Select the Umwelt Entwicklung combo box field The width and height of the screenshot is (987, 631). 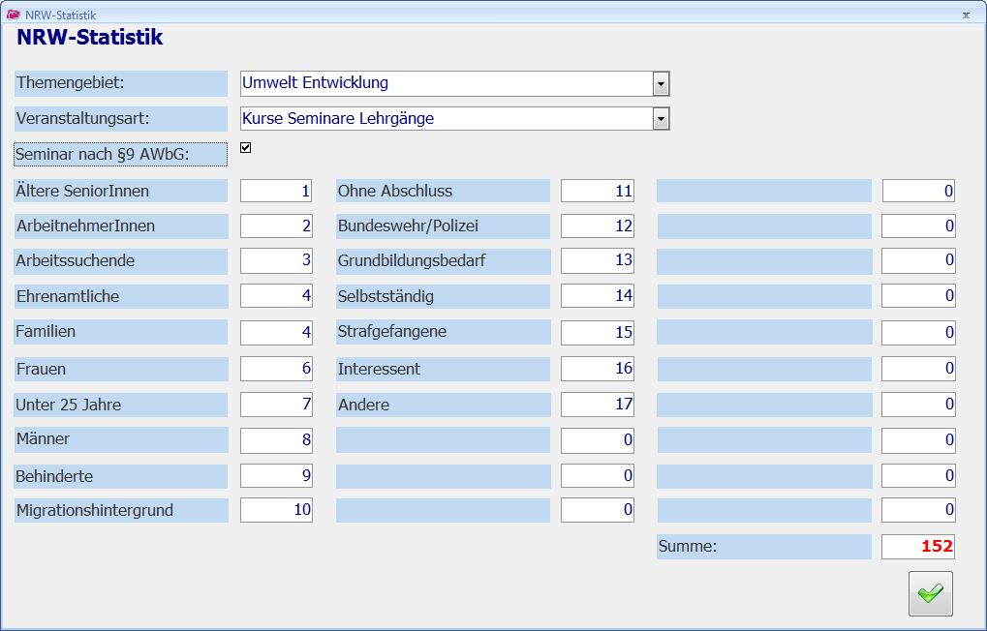click(446, 84)
